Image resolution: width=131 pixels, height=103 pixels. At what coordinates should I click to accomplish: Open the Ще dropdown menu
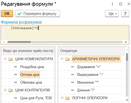(x=112, y=13)
